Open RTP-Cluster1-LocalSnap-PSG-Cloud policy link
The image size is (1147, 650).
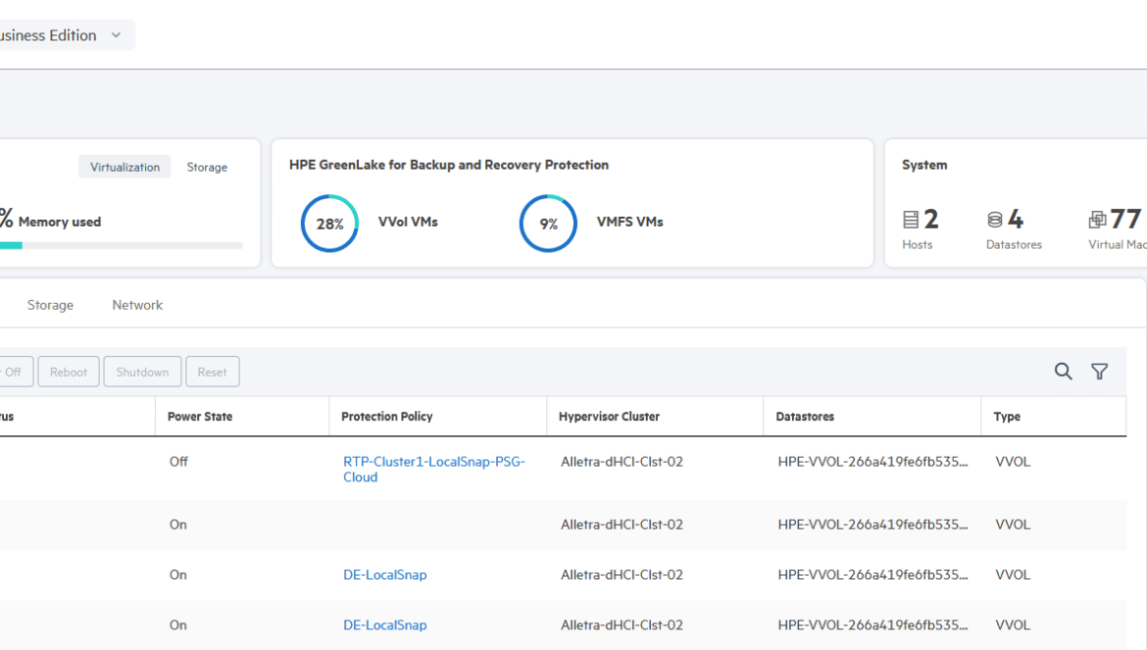coord(434,470)
